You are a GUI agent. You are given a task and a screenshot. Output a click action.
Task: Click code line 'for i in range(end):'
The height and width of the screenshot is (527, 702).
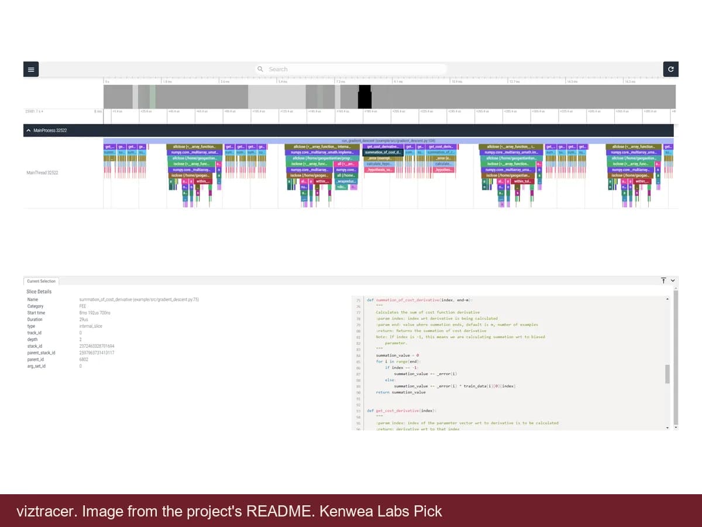398,361
